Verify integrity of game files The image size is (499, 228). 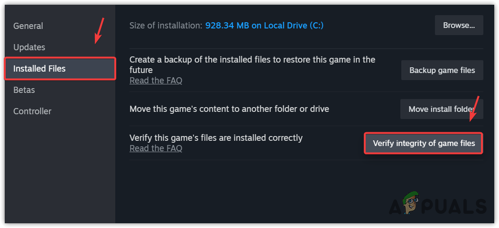point(424,143)
